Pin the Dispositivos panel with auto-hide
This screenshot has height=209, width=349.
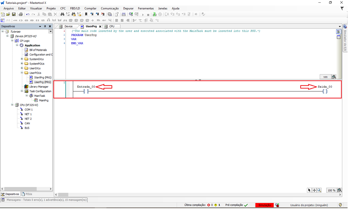coord(45,26)
